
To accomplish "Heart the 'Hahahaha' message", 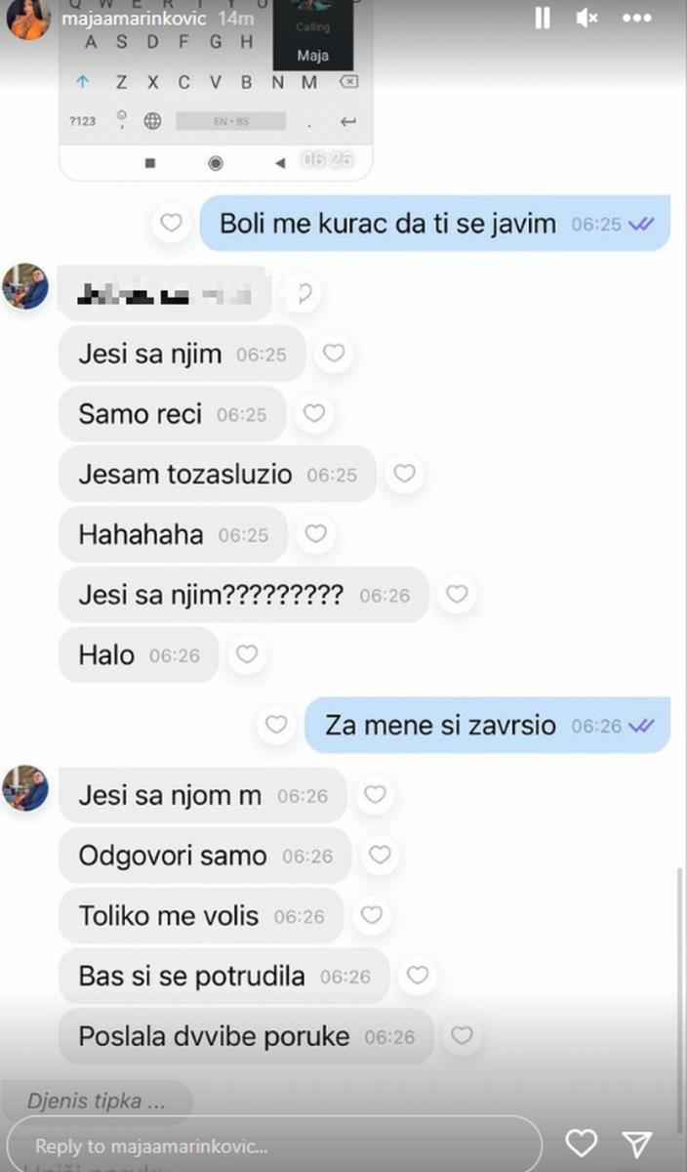I will (314, 534).
